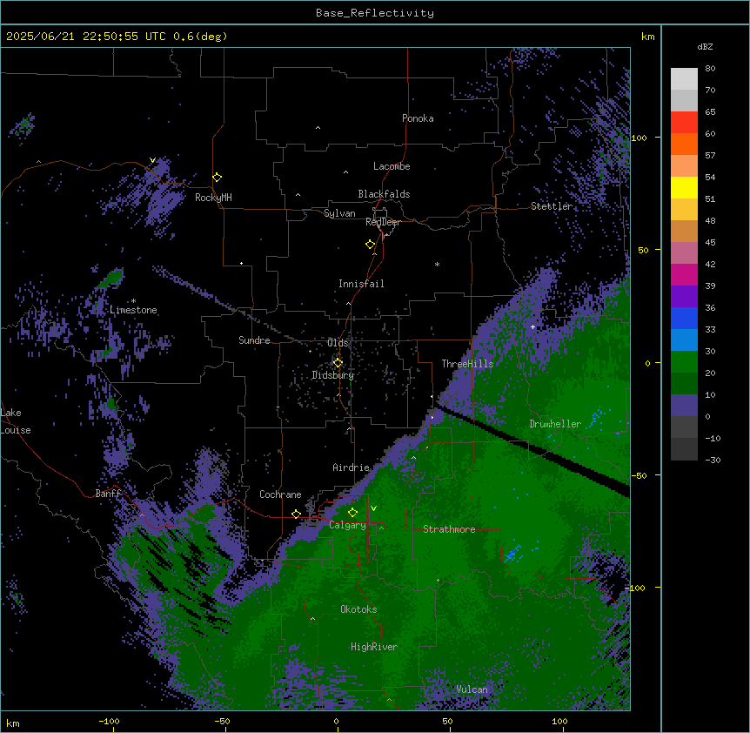
Task: Click the asterisk marker above Limestone label
Action: 133,301
